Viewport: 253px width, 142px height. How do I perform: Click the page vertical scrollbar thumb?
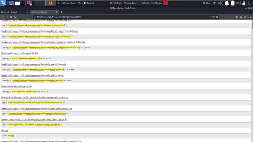point(252,25)
